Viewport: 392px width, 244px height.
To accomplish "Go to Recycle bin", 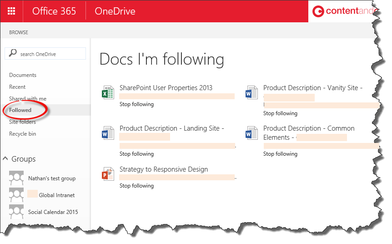I will (x=22, y=134).
